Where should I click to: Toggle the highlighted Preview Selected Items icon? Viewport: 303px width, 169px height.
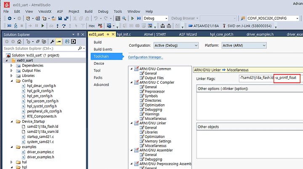tap(59, 42)
